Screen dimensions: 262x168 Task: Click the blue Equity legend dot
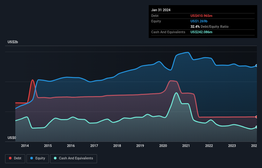pyautogui.click(x=32, y=158)
